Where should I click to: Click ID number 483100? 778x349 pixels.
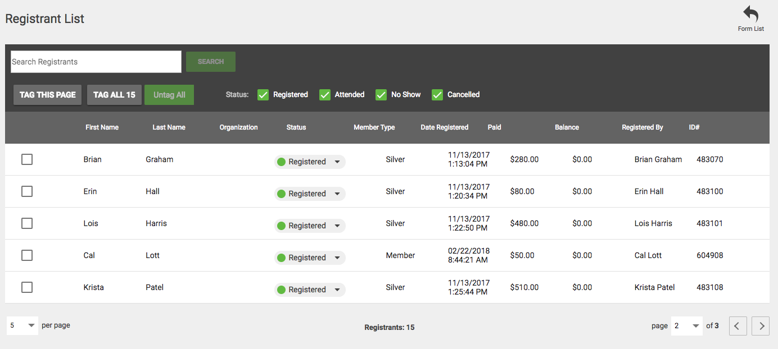710,191
